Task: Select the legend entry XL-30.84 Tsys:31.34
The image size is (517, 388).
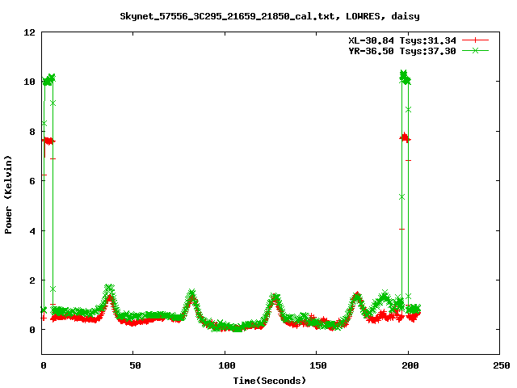Action: 402,40
